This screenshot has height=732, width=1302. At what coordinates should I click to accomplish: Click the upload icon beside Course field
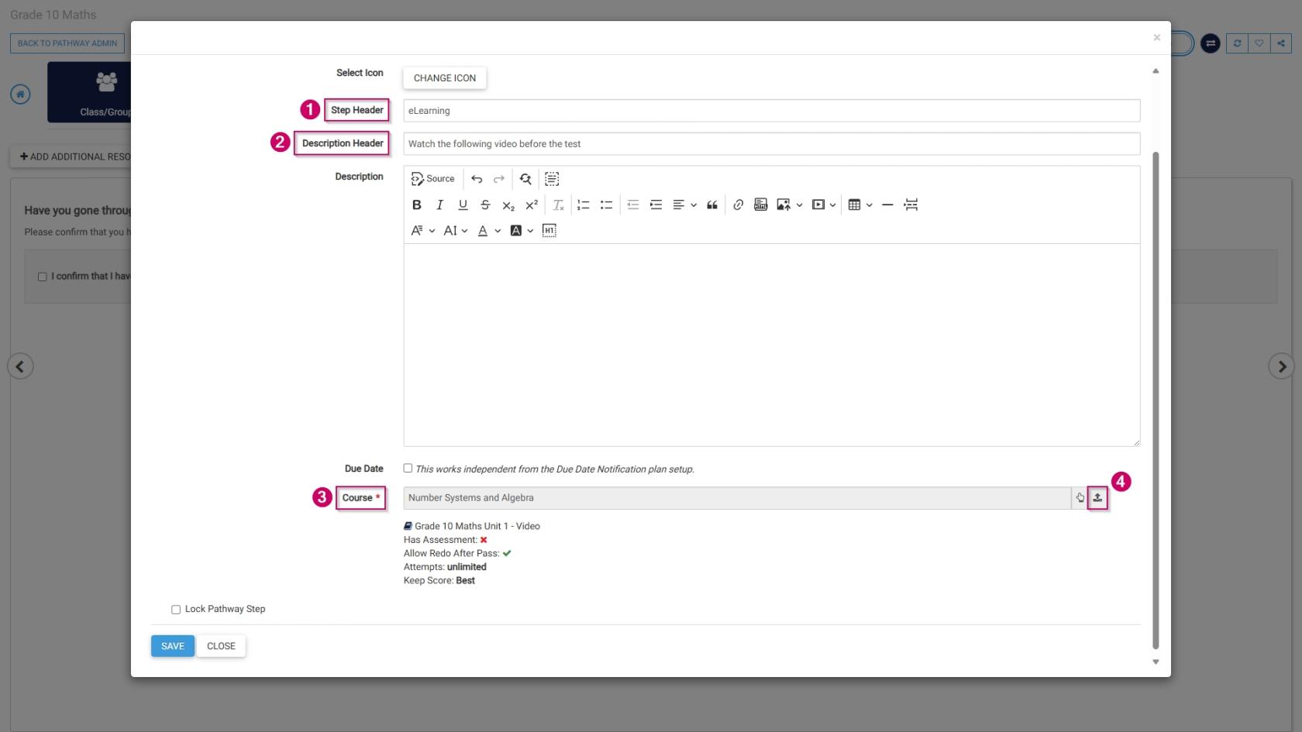click(1097, 498)
